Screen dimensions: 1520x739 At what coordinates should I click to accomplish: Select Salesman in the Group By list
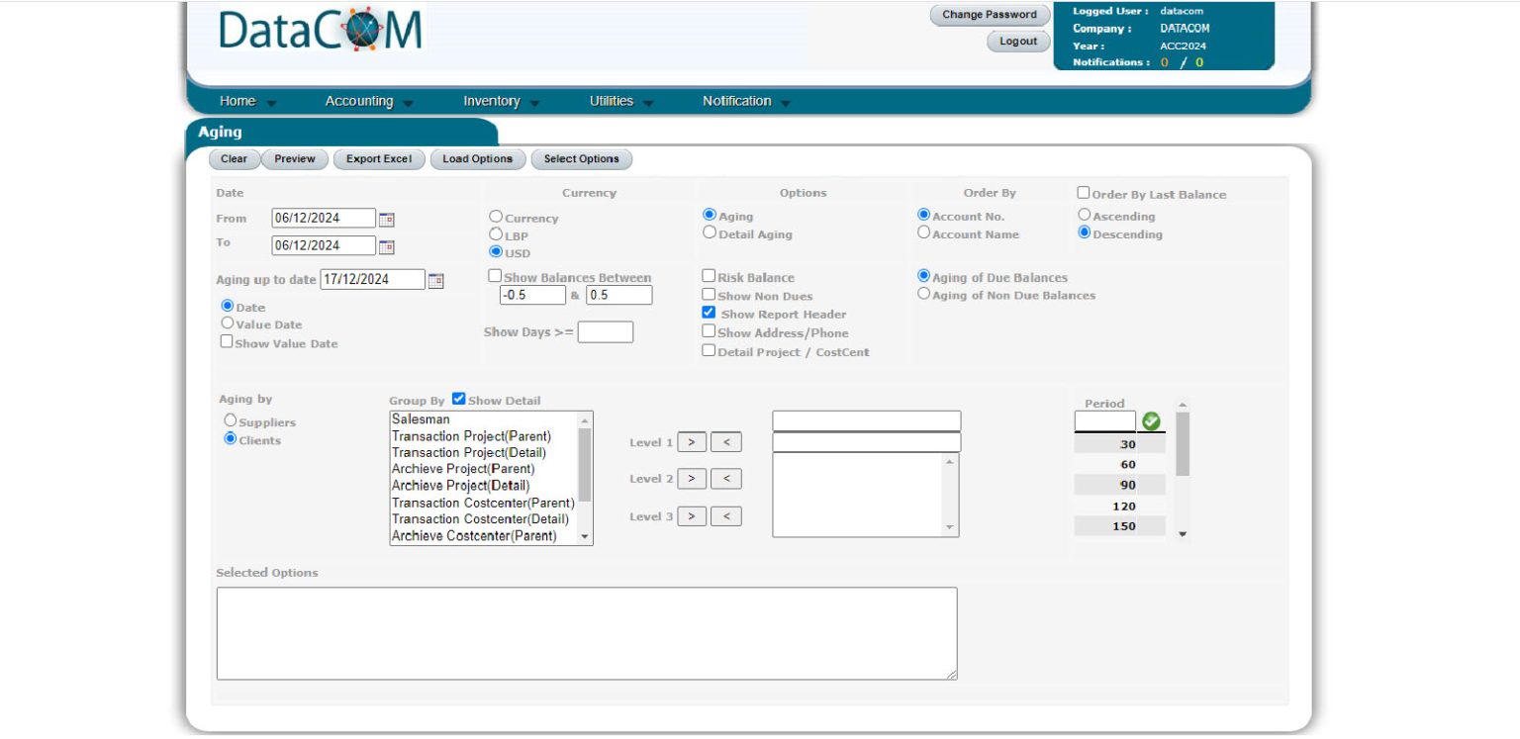click(x=420, y=420)
